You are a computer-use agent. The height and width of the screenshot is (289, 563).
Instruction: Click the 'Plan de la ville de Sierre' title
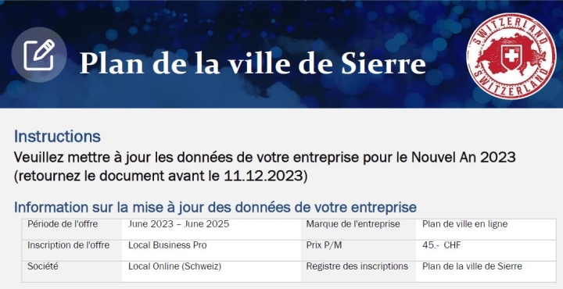point(253,62)
